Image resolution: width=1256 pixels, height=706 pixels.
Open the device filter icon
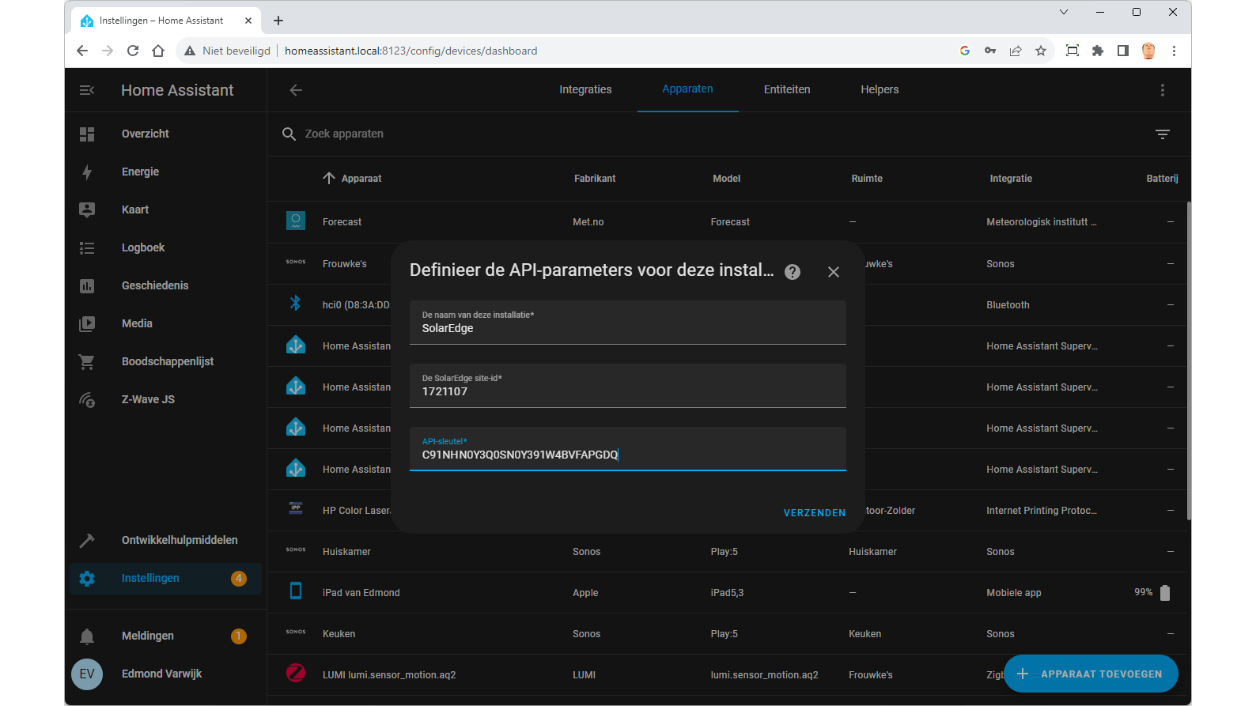click(x=1162, y=134)
